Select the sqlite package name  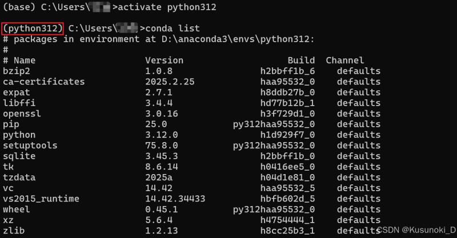pyautogui.click(x=19, y=156)
